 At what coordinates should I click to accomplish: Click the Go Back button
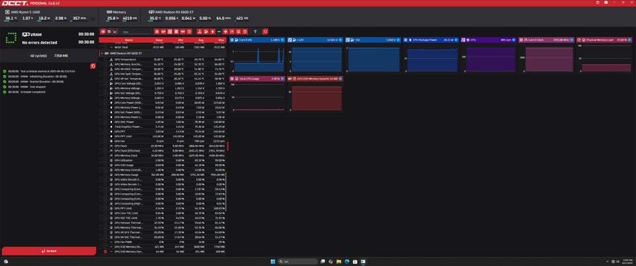coord(49,251)
